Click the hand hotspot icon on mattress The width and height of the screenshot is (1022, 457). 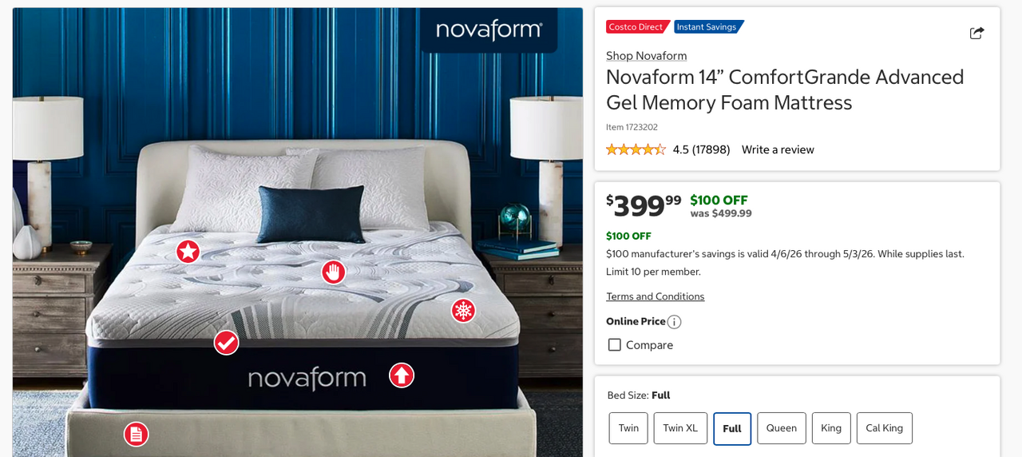tap(334, 272)
